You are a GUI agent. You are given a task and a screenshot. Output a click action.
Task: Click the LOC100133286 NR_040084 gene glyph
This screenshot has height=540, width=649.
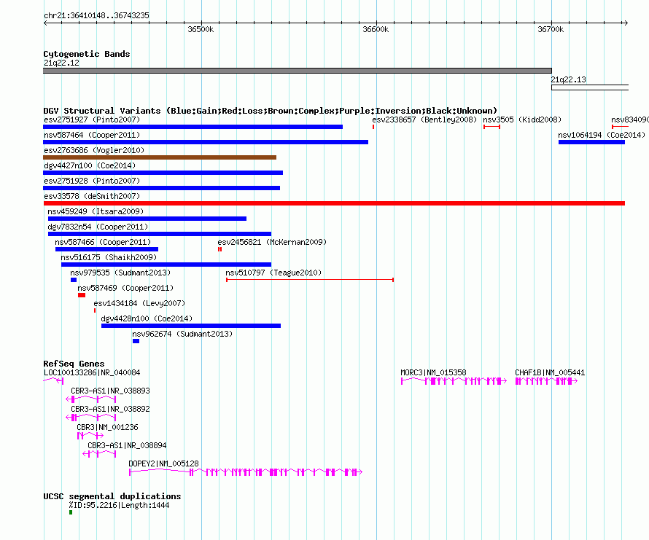53,380
